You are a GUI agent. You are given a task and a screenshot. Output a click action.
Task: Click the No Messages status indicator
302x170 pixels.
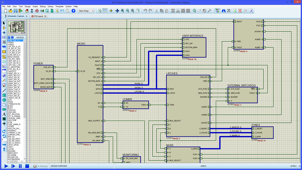click(x=40, y=166)
